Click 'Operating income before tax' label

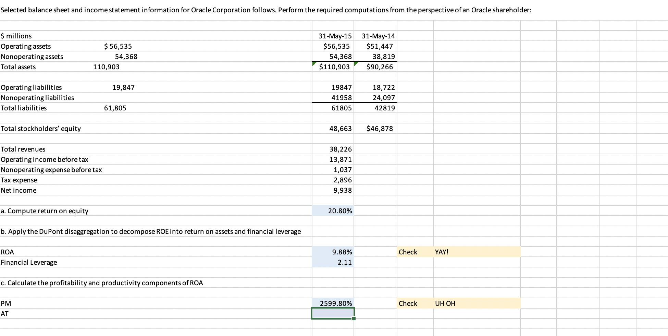coord(45,159)
